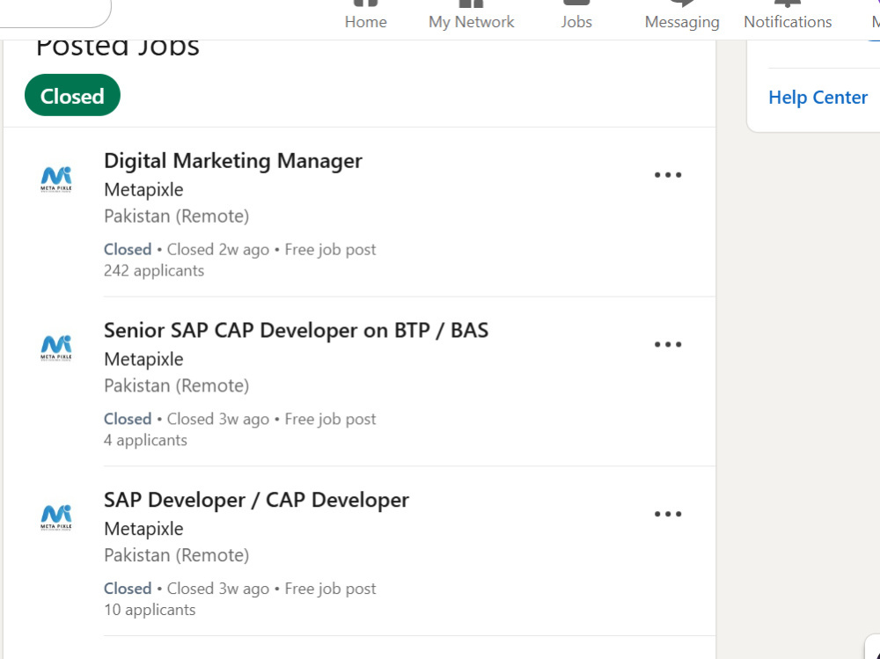This screenshot has height=659, width=880.
Task: Click Metapixle logo beside Digital Marketing Manager
Action: pos(56,179)
